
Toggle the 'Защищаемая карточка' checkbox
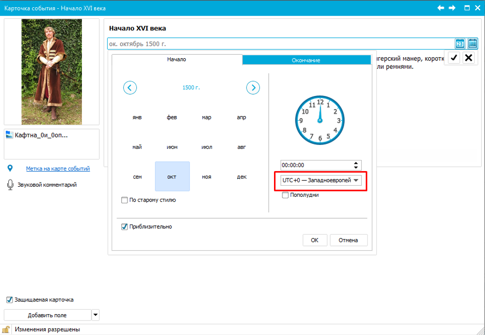click(9, 300)
